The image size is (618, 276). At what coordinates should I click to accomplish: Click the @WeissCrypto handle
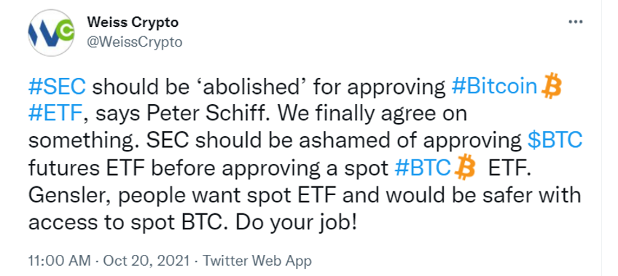(x=134, y=42)
